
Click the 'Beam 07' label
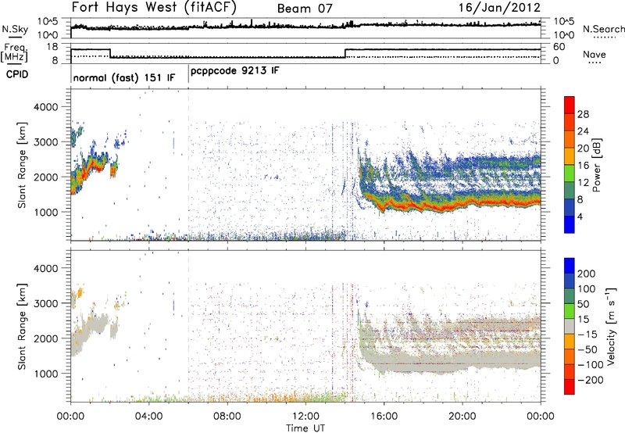305,9
